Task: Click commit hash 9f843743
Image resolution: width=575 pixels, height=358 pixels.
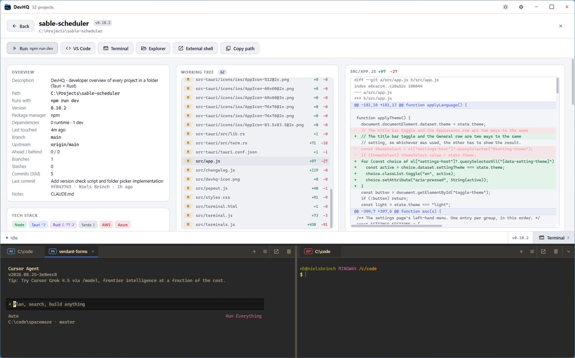Action: pos(62,187)
